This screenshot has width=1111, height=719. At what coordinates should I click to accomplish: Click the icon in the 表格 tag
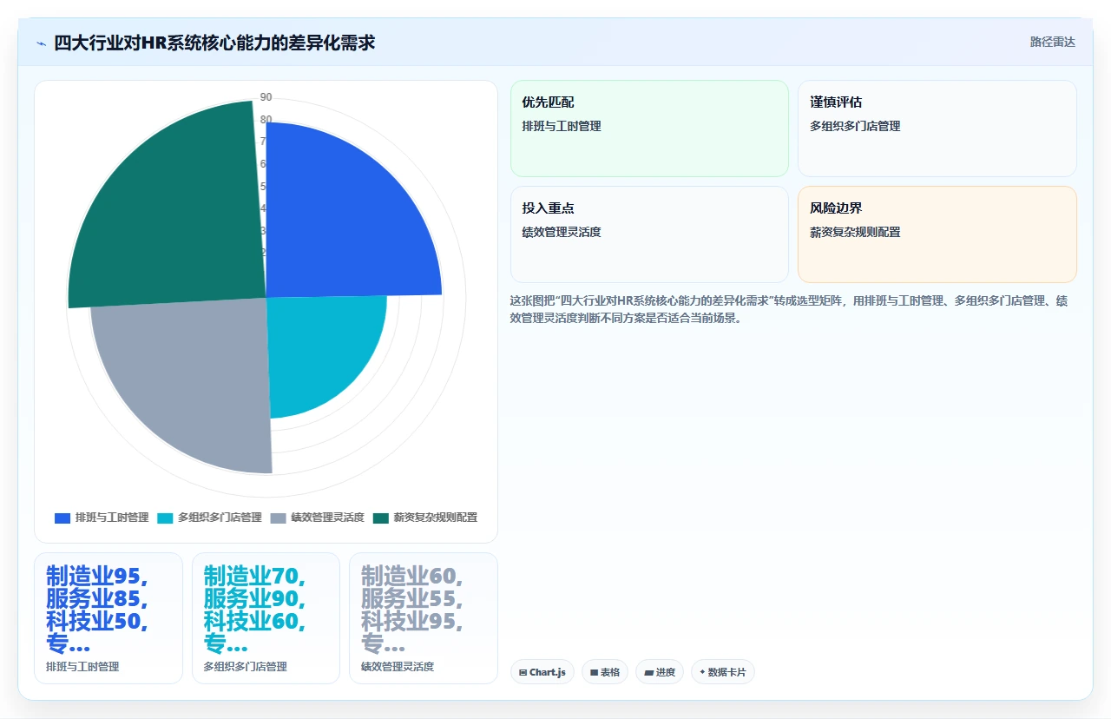point(595,672)
